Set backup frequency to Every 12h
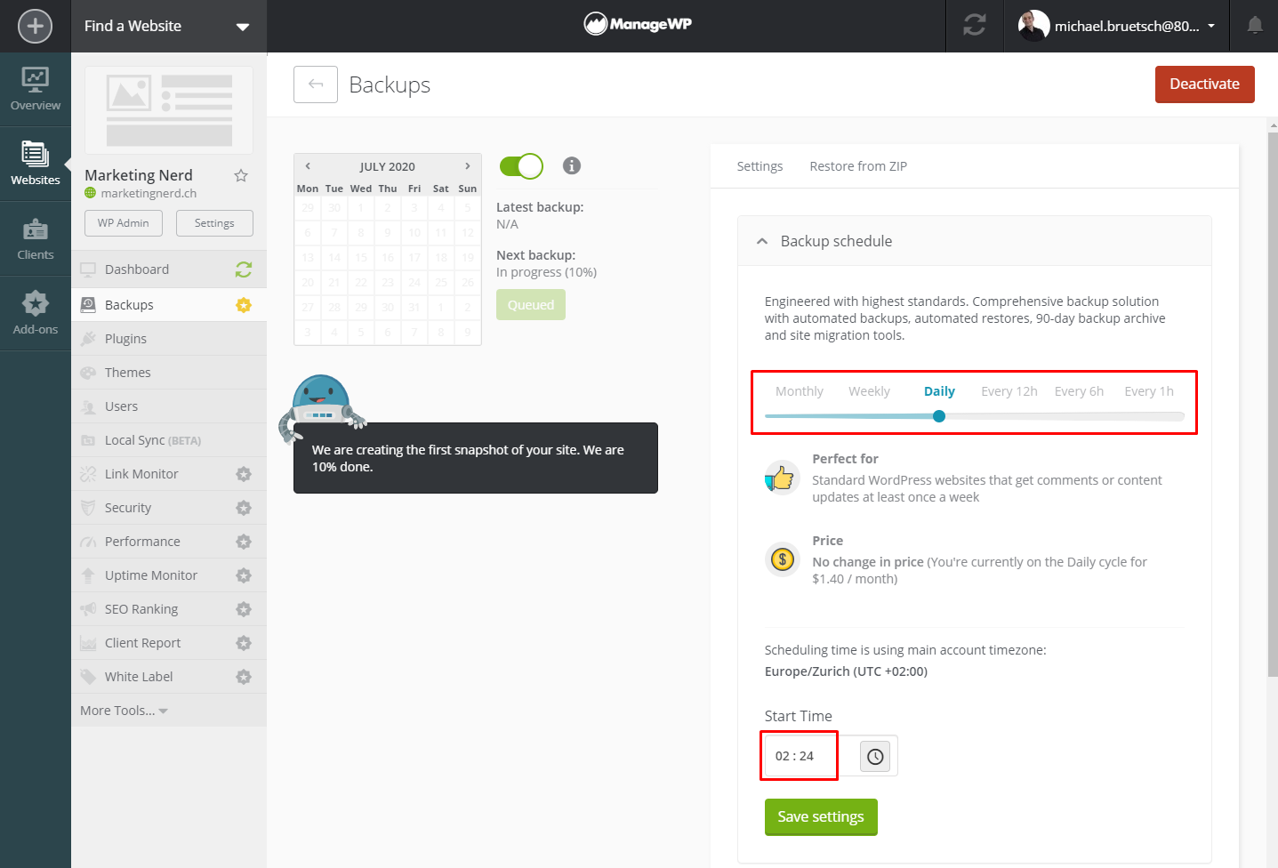 tap(1009, 391)
